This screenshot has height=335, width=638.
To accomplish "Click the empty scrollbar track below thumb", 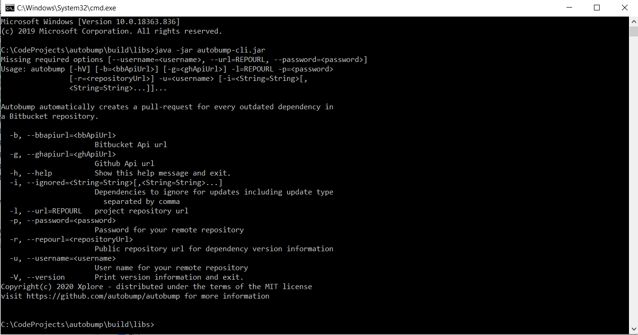I will [634, 180].
